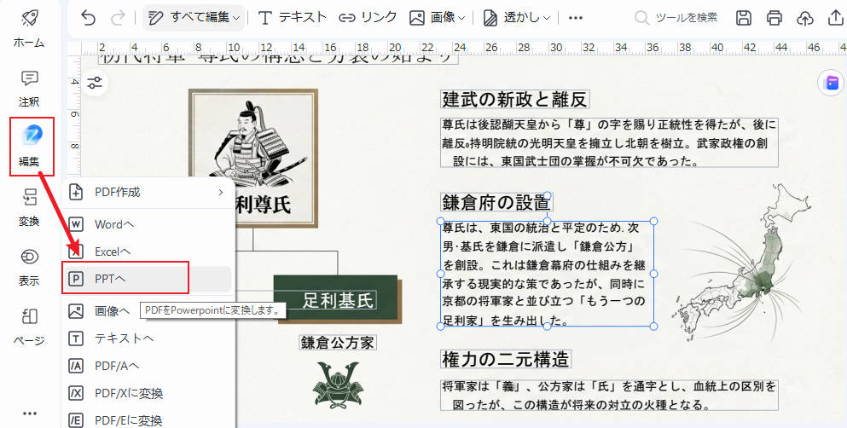Viewport: 847px width, 428px height.
Task: Open the 透かし watermark dropdown
Action: (x=516, y=18)
